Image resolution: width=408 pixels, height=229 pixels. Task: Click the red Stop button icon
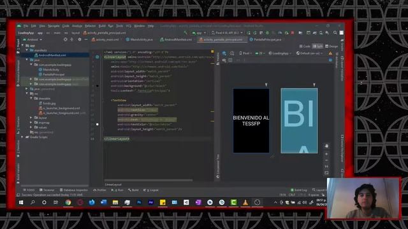293,33
